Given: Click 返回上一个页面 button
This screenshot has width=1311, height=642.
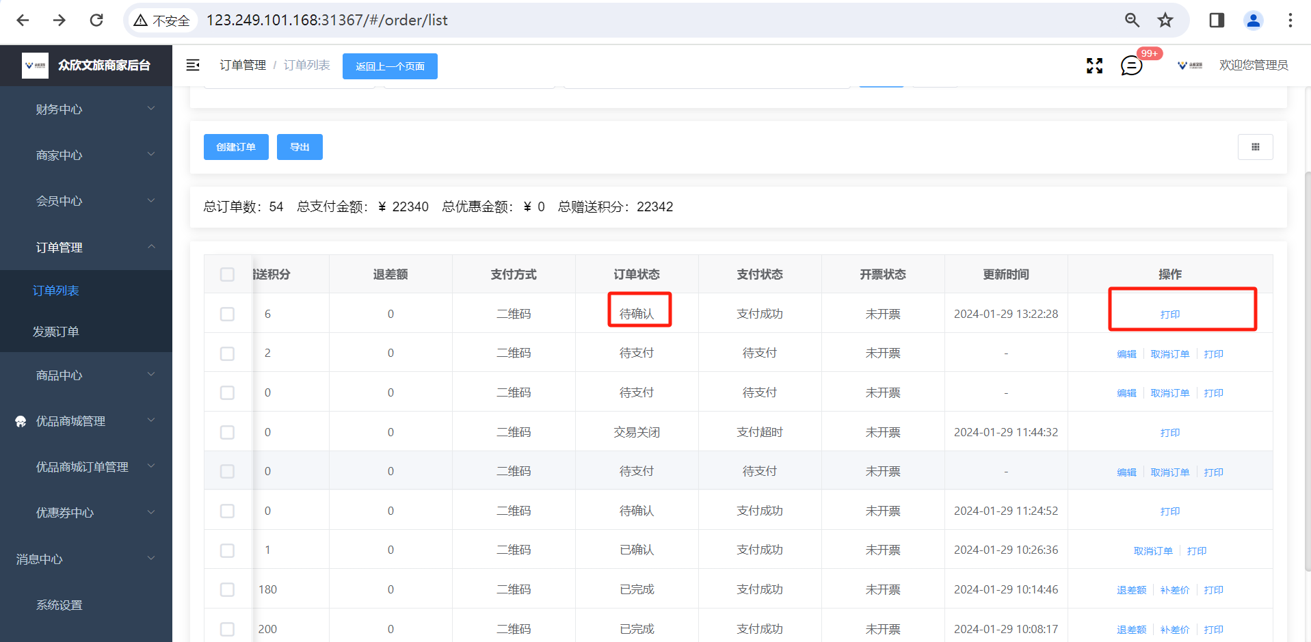Looking at the screenshot, I should tap(390, 66).
